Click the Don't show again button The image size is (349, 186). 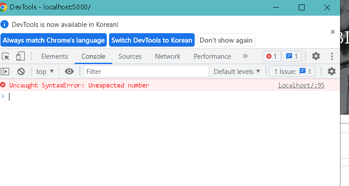pyautogui.click(x=226, y=40)
